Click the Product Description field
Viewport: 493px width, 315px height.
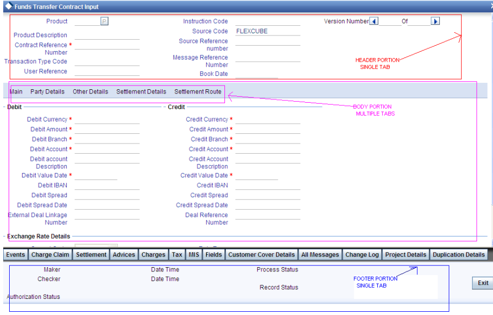(107, 35)
